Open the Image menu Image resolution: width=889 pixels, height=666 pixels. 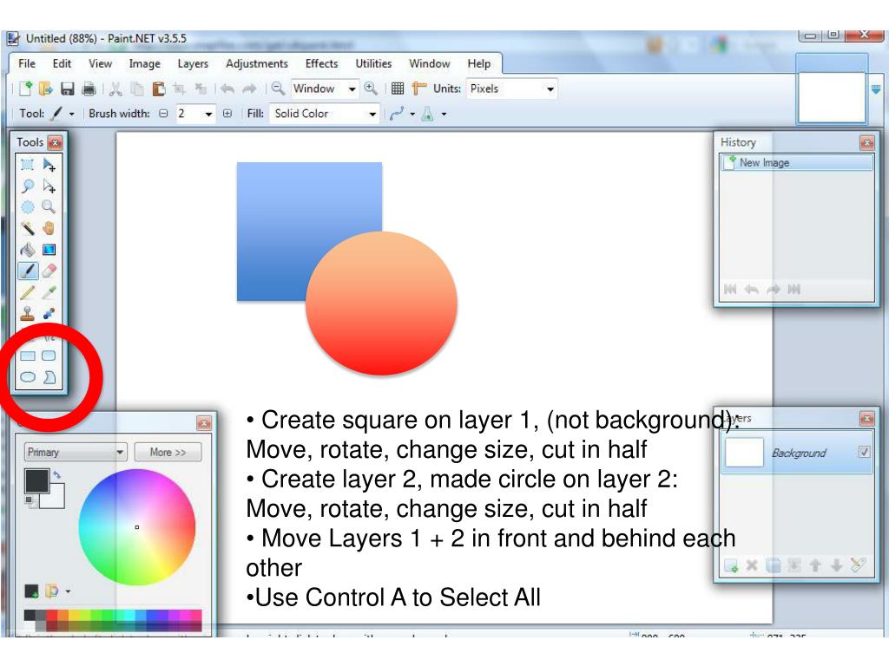point(145,63)
